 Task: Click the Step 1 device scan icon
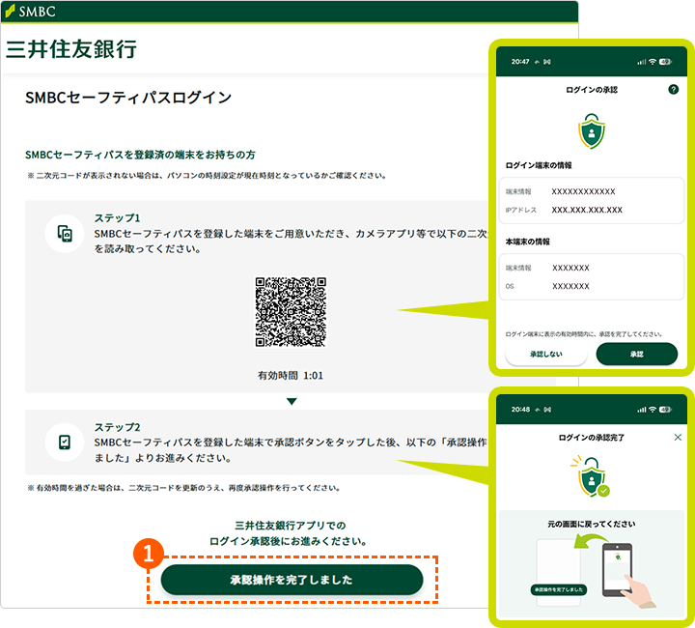click(65, 233)
